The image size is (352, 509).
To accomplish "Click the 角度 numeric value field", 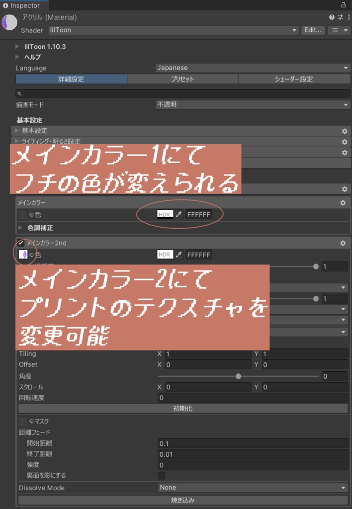I will pos(335,376).
